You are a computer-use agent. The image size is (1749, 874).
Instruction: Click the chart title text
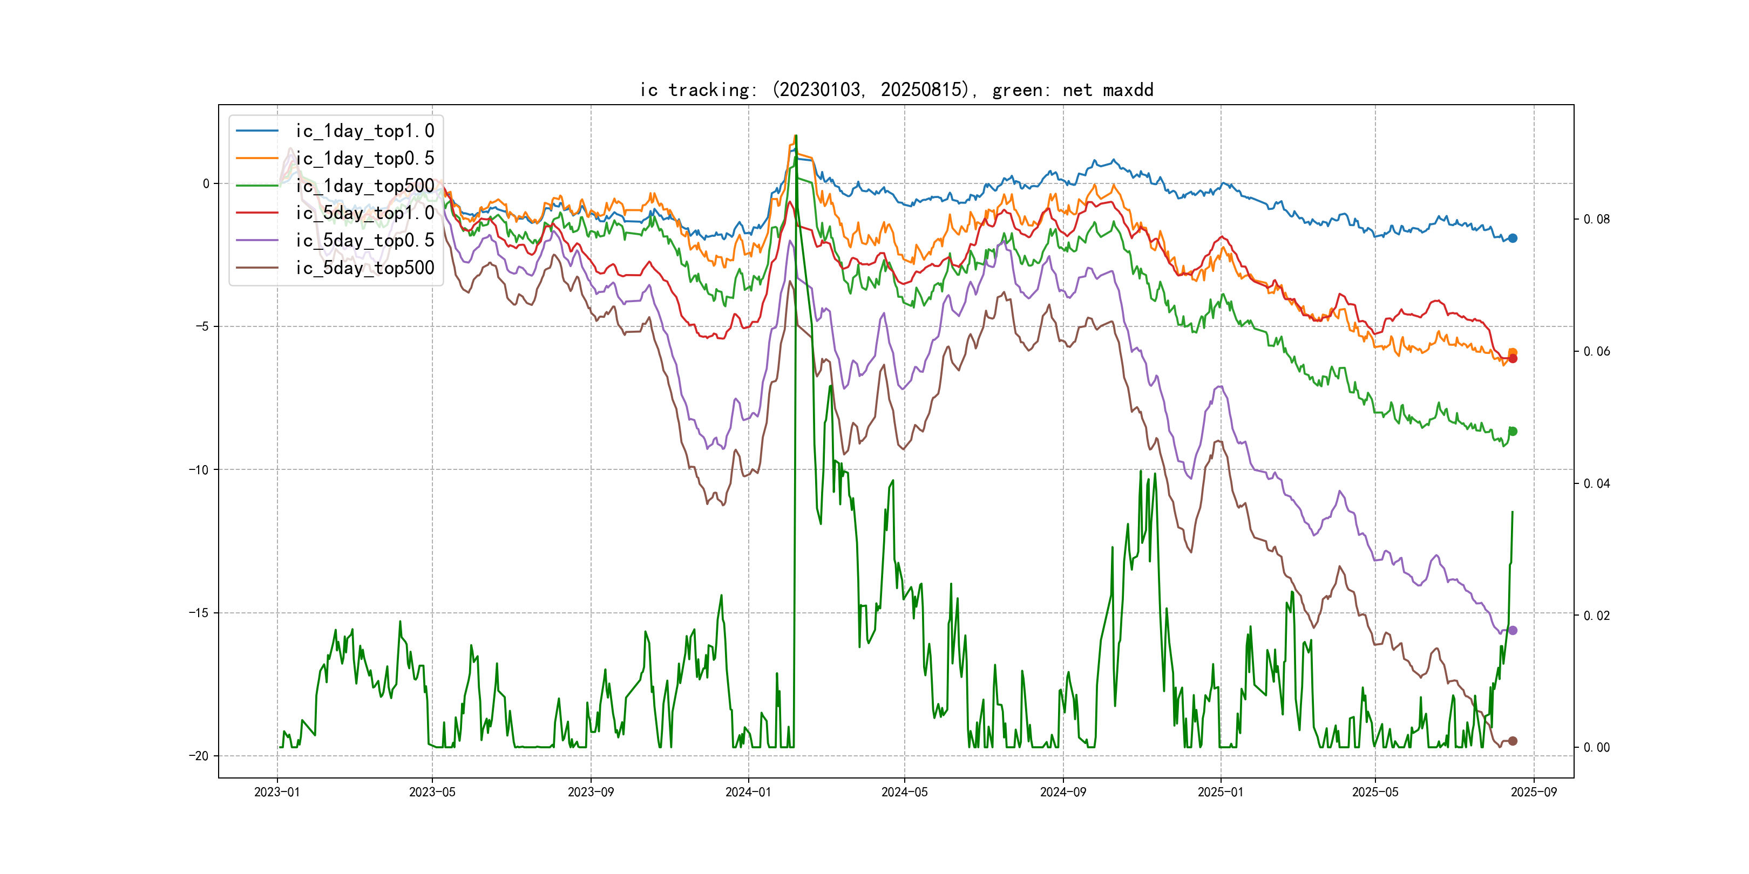(x=896, y=90)
